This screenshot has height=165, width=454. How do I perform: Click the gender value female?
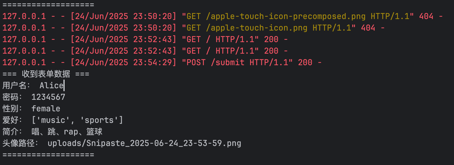46,109
